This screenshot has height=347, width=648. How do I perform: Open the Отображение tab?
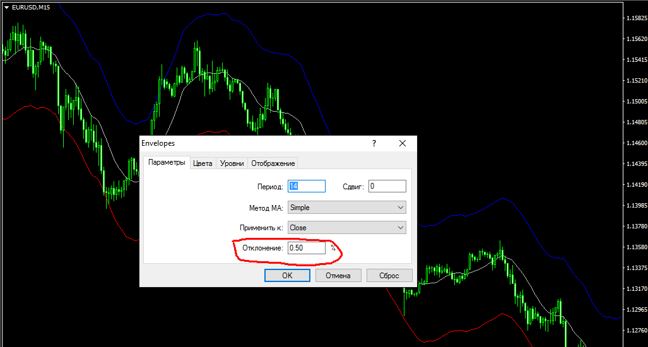(273, 163)
